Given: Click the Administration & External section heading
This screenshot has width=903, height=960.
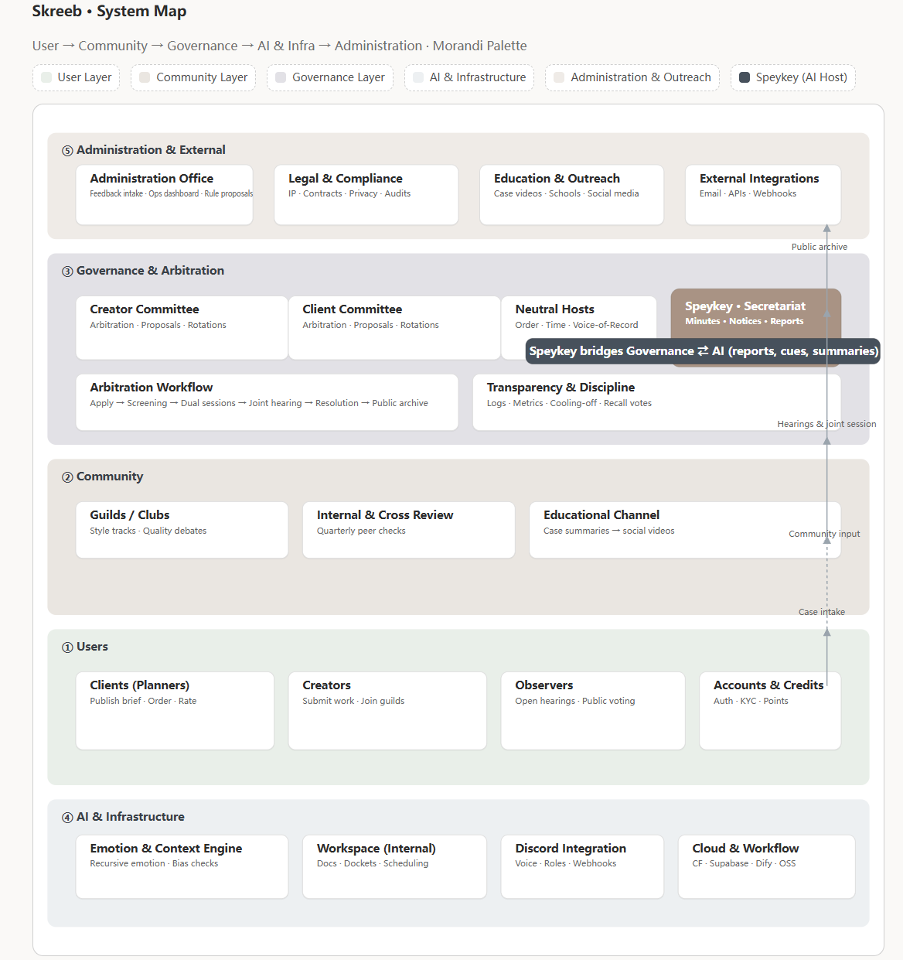Looking at the screenshot, I should click(144, 150).
